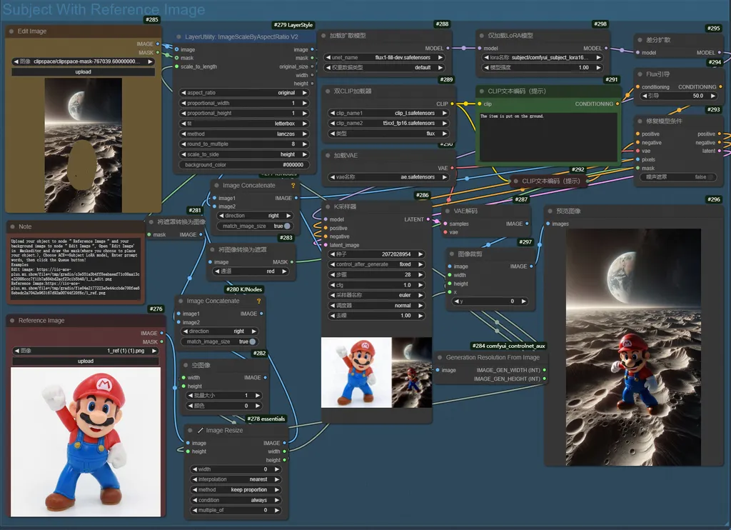Collapse the Image Resize node dot
The width and height of the screenshot is (731, 530).
click(190, 431)
